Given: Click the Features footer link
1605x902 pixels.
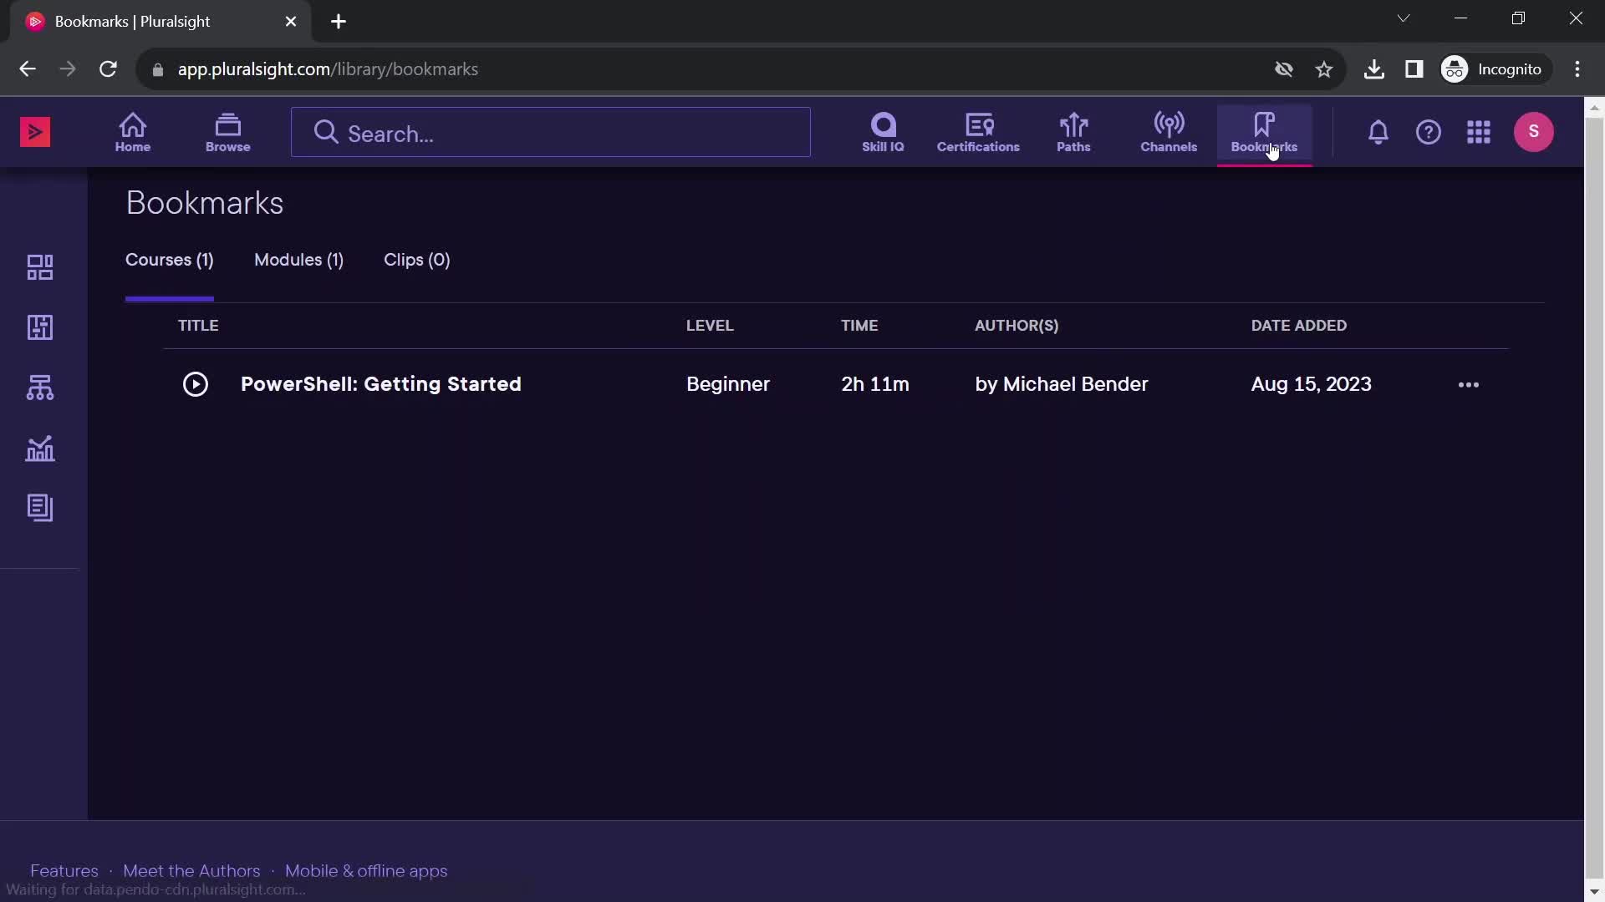Looking at the screenshot, I should 64,871.
